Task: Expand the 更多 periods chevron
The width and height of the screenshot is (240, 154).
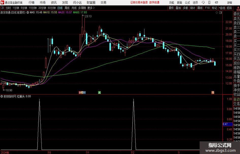Action: (94, 8)
